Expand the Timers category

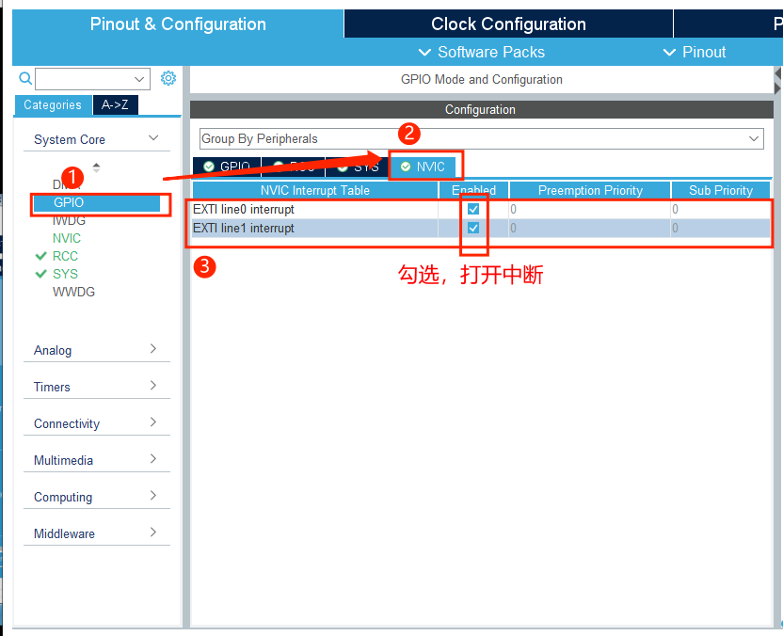153,386
